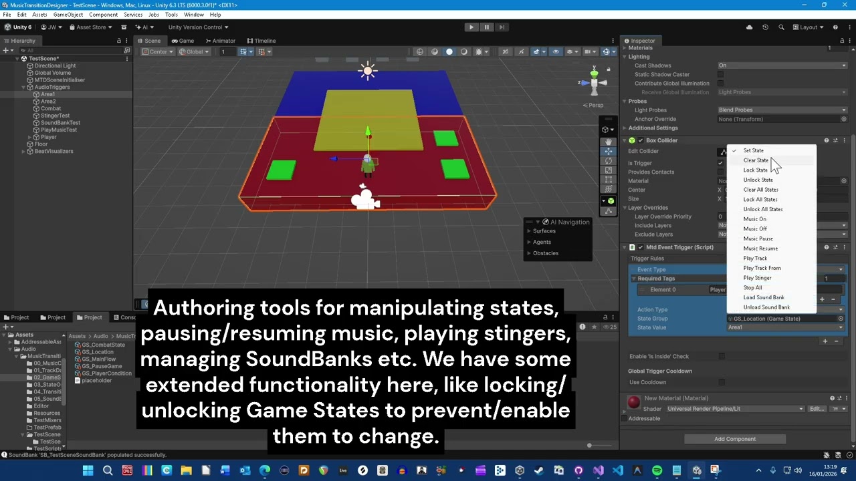The width and height of the screenshot is (856, 481).
Task: Open the Asset Store button
Action: 91,27
